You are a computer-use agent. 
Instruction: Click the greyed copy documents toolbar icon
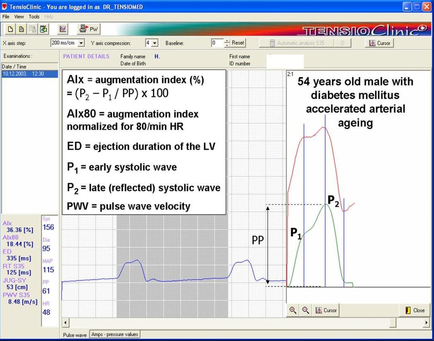click(32, 29)
